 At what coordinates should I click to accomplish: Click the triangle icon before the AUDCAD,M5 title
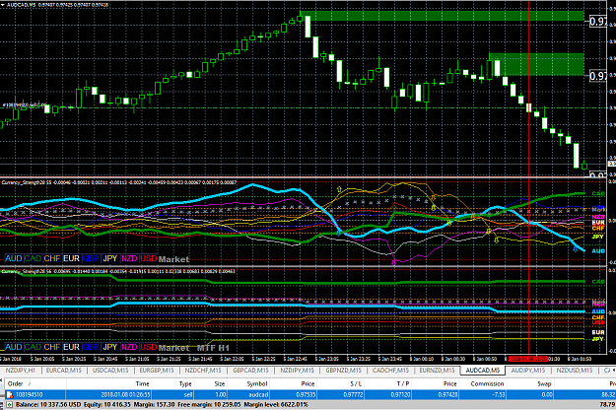point(3,5)
